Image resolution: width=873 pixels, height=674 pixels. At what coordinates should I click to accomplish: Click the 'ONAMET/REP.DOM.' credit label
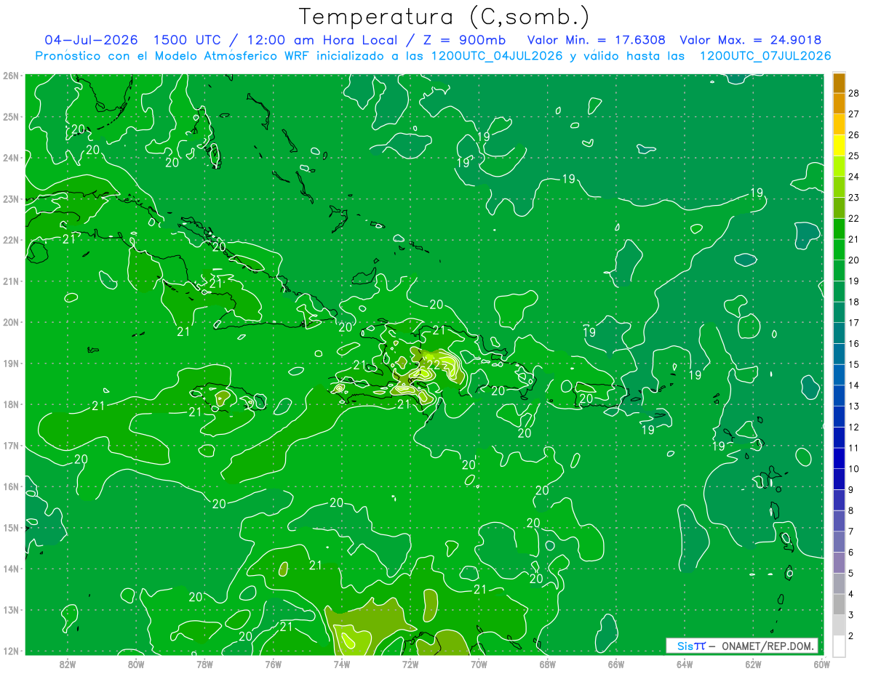tap(768, 646)
